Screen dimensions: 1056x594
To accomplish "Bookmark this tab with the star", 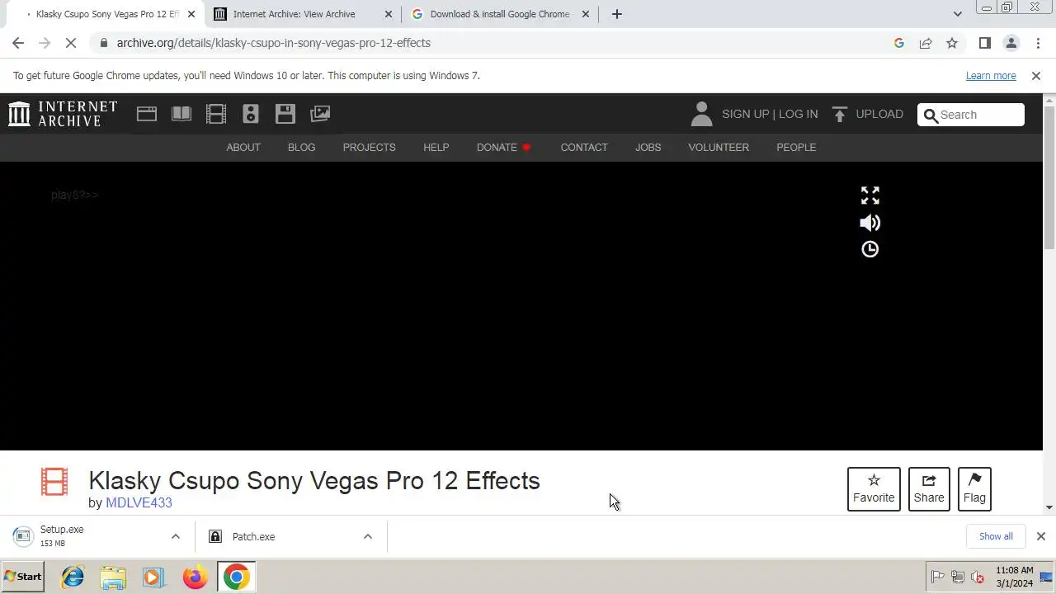I will coord(952,43).
